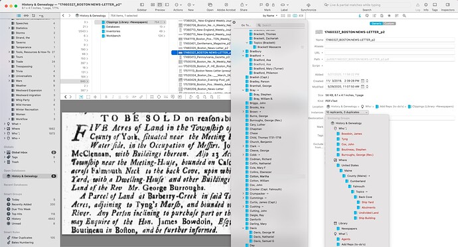Mark item as flagged
The image size is (458, 247).
coord(261,5)
